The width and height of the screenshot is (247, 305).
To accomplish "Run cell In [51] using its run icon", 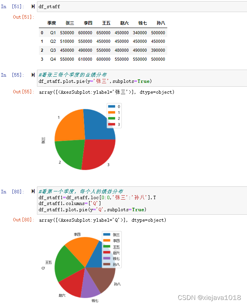I will tap(33, 6).
